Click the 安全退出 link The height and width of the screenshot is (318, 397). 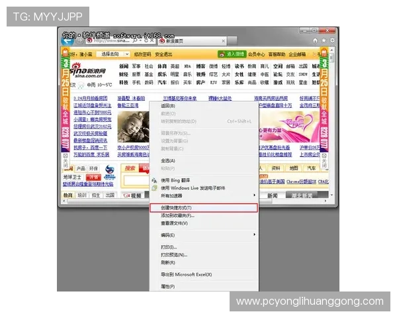coord(163,54)
